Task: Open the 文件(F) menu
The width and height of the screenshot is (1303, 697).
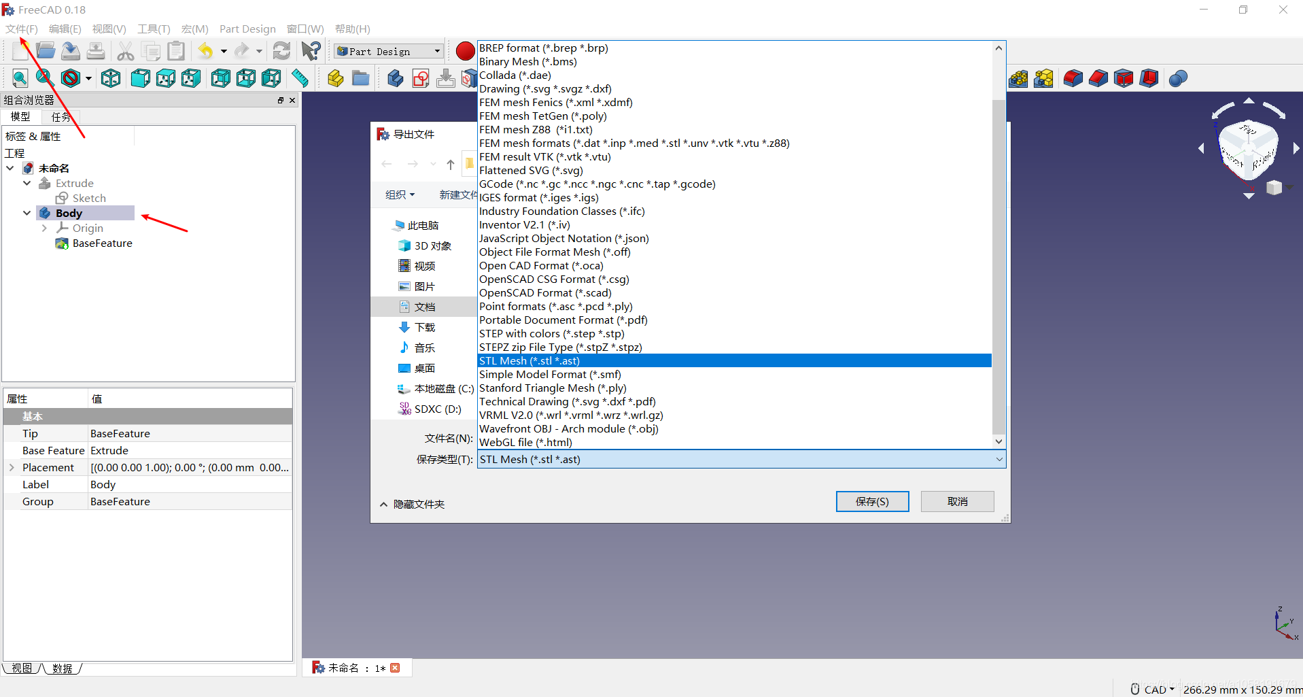Action: 22,29
